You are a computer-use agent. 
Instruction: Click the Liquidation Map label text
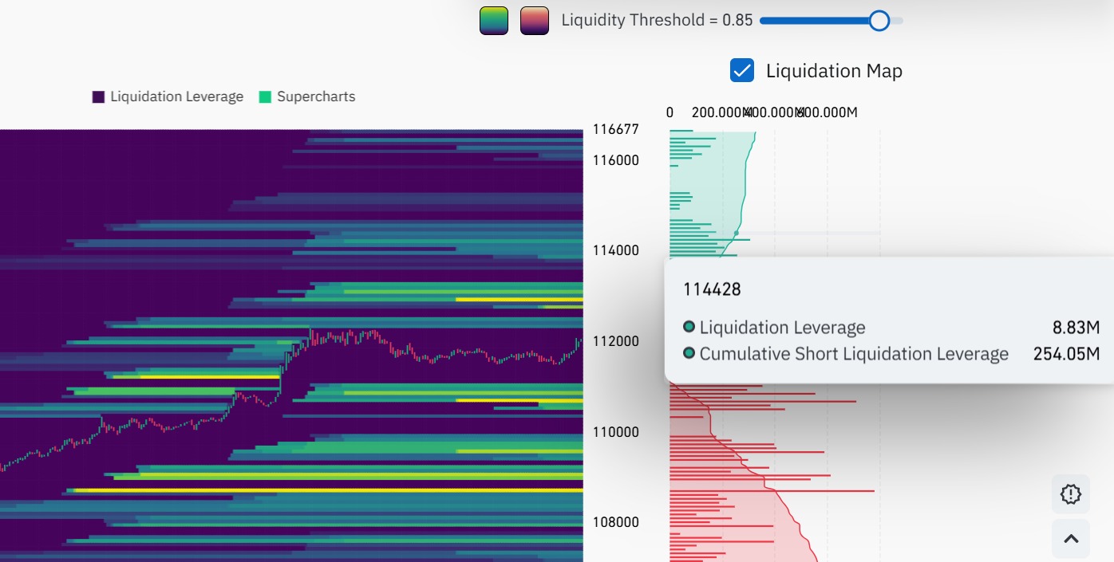pos(834,70)
